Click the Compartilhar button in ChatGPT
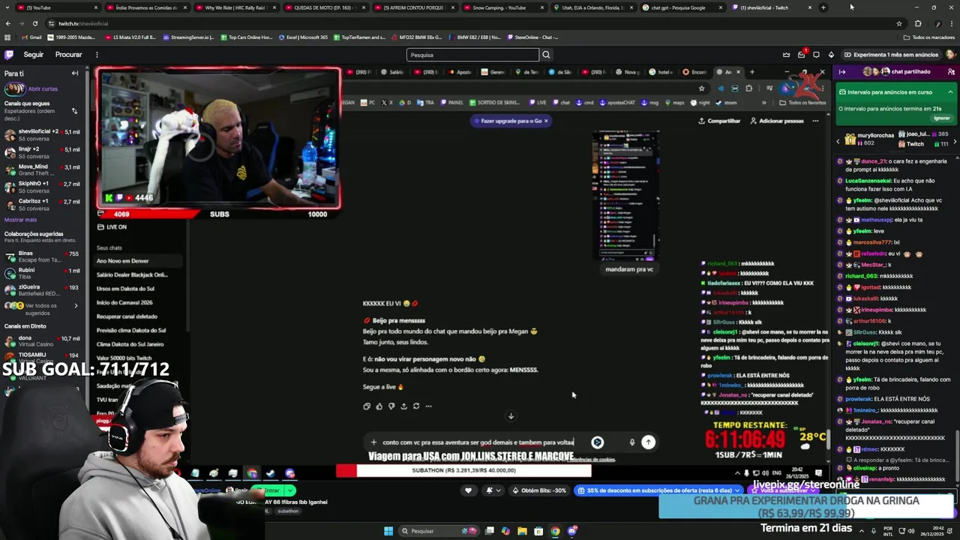The image size is (960, 540). tap(719, 121)
